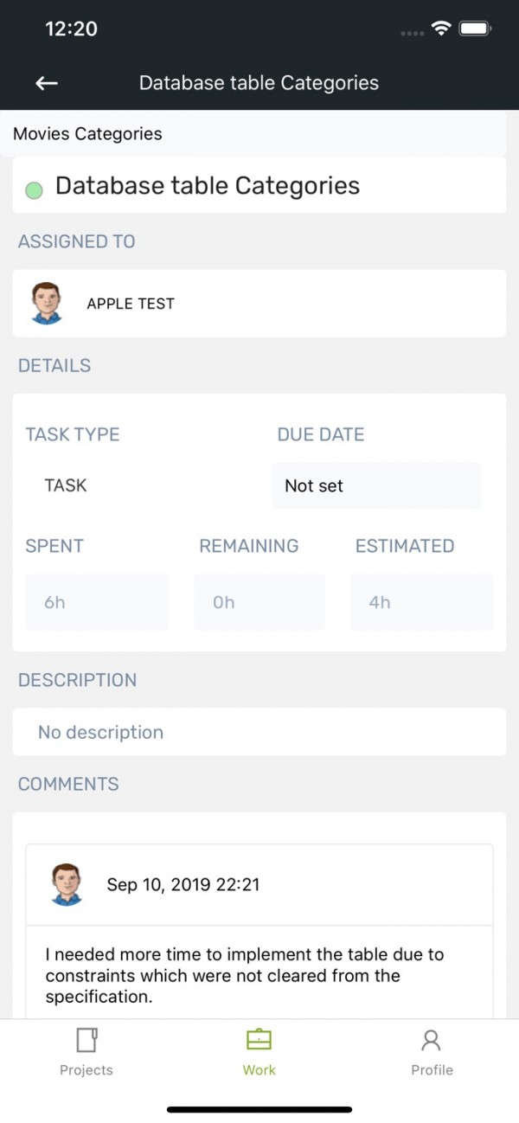This screenshot has height=1123, width=519.
Task: Tap the Wi-Fi icon in the status bar
Action: [443, 29]
